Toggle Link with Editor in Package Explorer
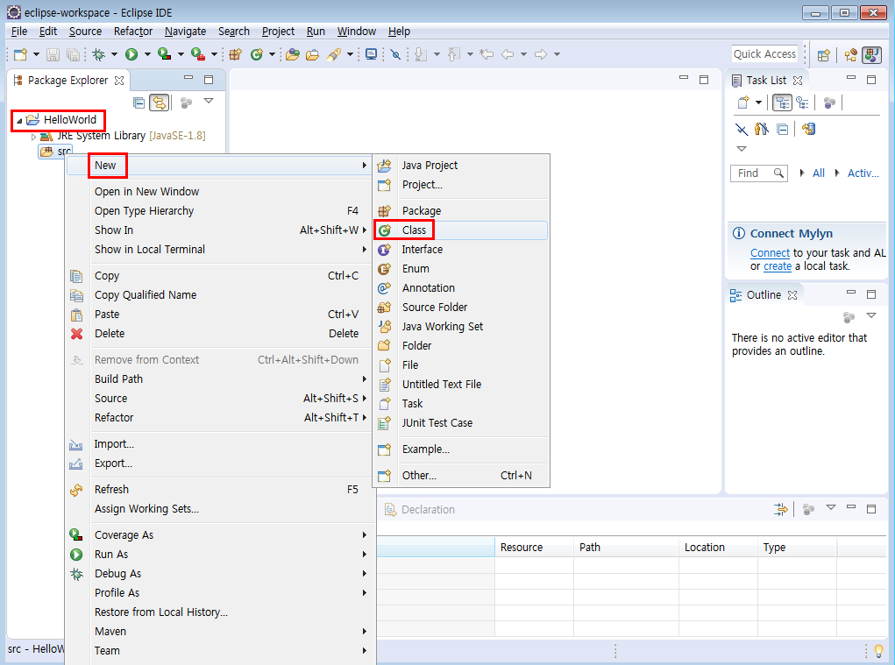 [x=160, y=103]
